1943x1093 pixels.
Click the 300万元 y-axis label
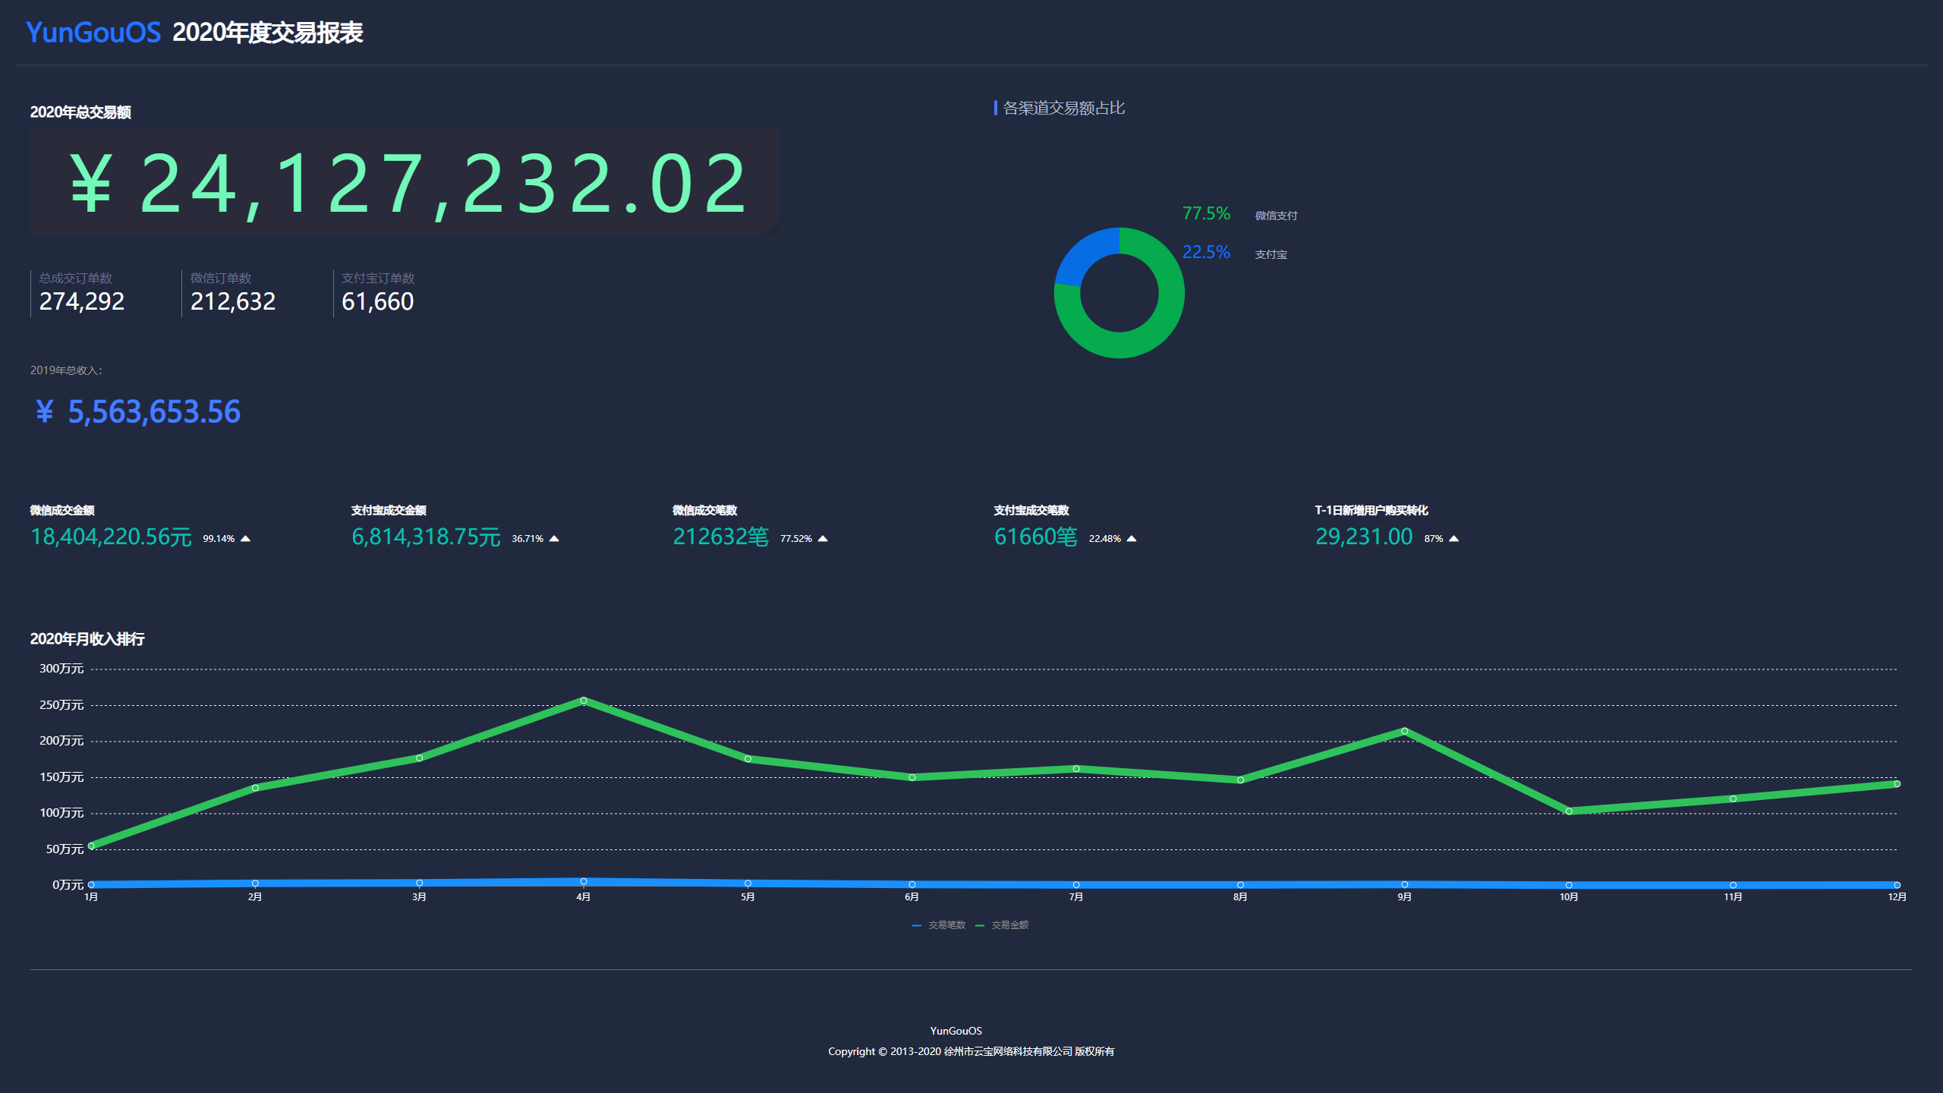click(61, 669)
